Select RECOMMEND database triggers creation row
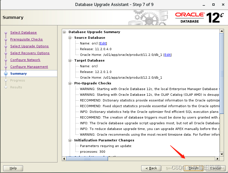Image resolution: width=228 pixels, height=173 pixels. click(150, 117)
